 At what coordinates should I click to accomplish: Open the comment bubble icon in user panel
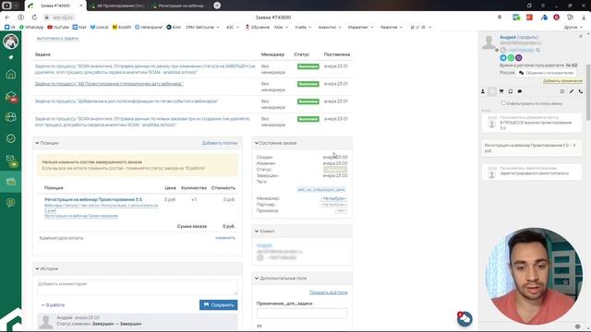520,91
